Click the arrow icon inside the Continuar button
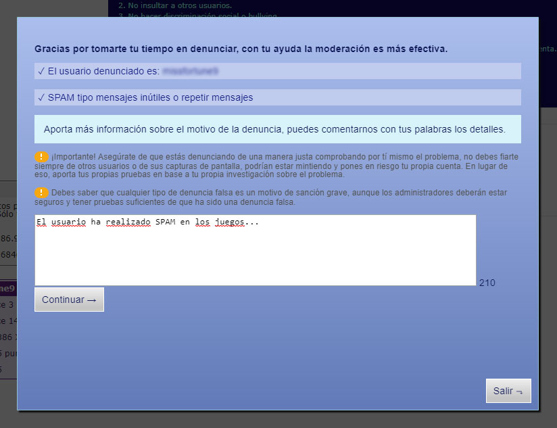The width and height of the screenshot is (557, 428). tap(92, 300)
